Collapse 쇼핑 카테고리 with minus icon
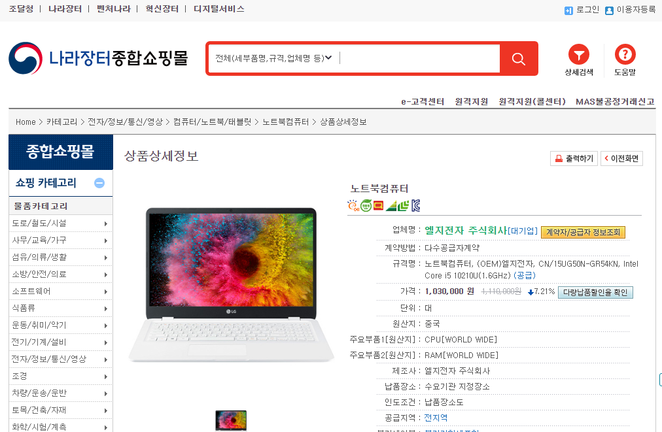Viewport: 662px width, 432px height. [99, 183]
